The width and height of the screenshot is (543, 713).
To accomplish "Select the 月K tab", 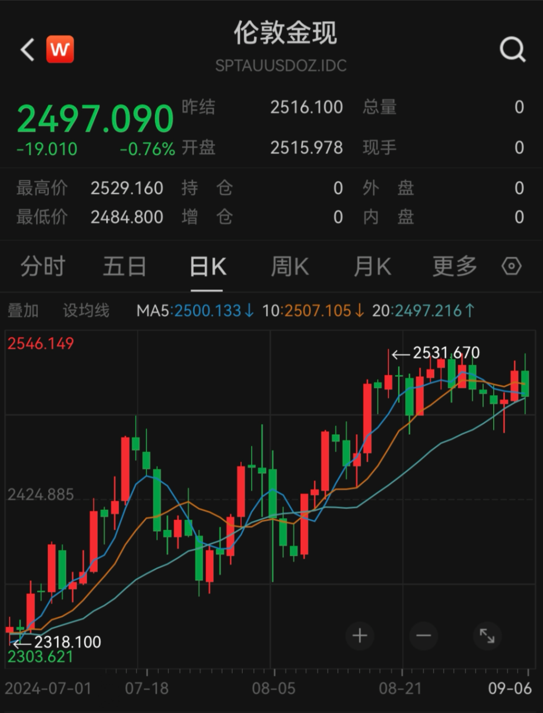I will tap(373, 266).
